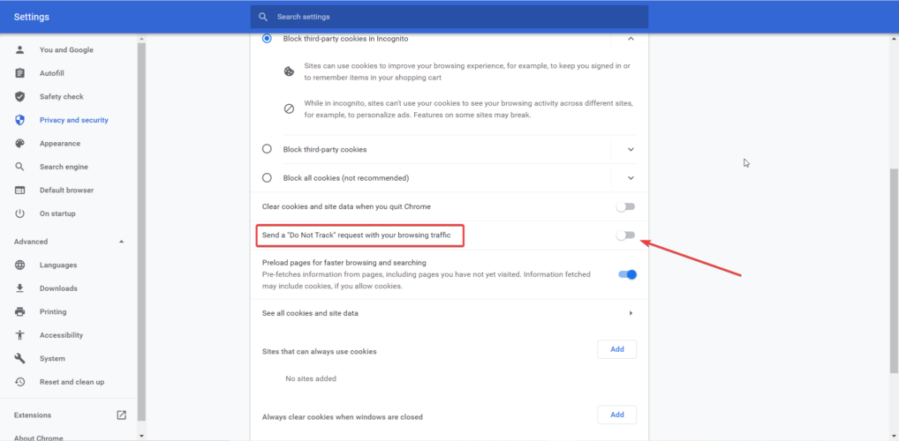Image resolution: width=899 pixels, height=441 pixels.
Task: Select Block third-party cookies in Incognito radio
Action: pyautogui.click(x=267, y=39)
